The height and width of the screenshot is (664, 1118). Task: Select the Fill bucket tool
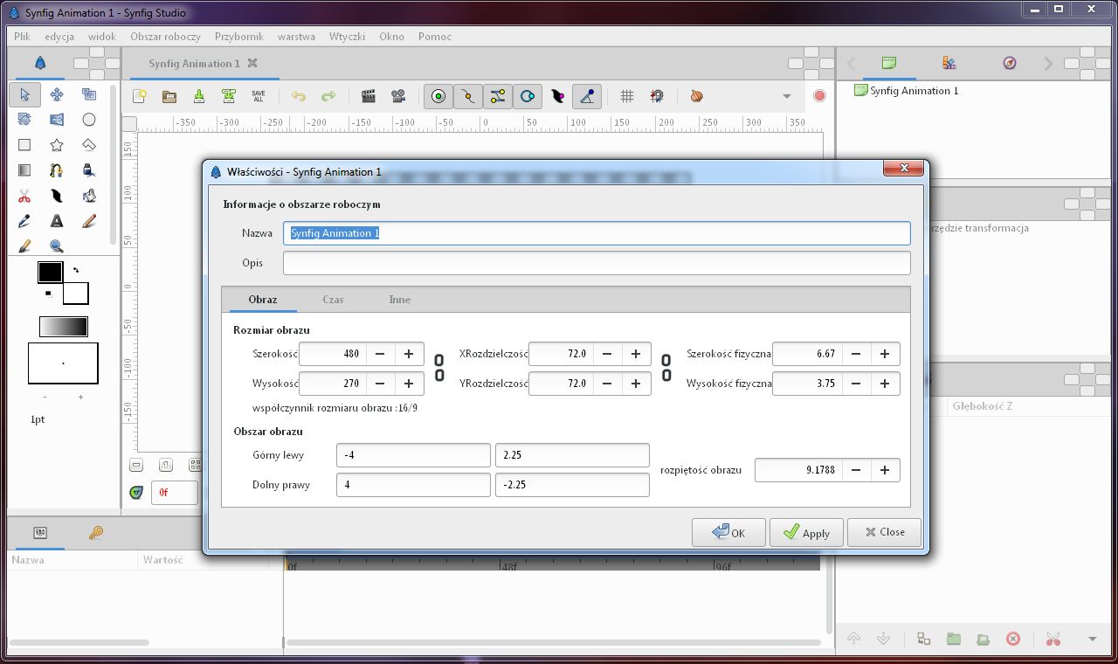point(88,196)
